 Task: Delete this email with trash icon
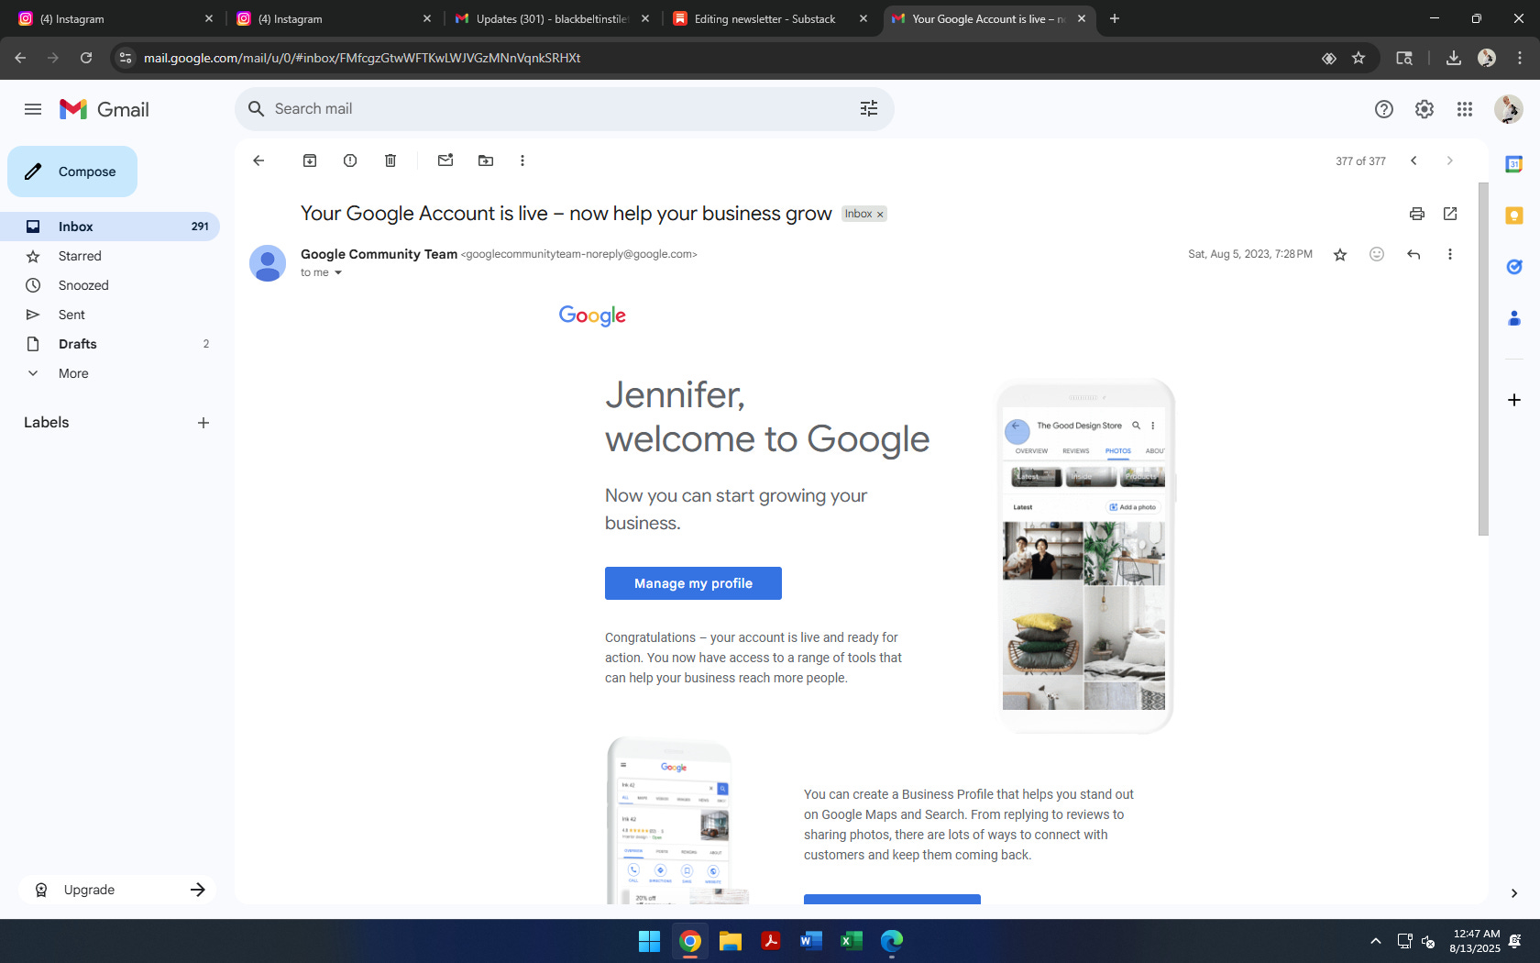(390, 160)
